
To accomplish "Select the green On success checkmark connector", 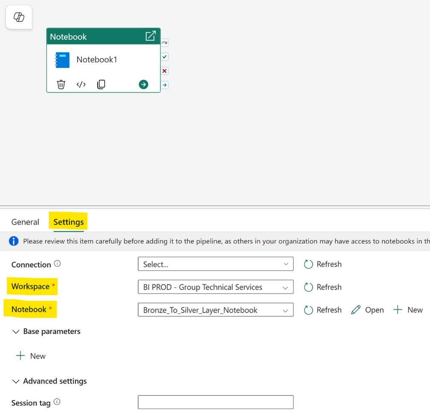I will [x=165, y=57].
